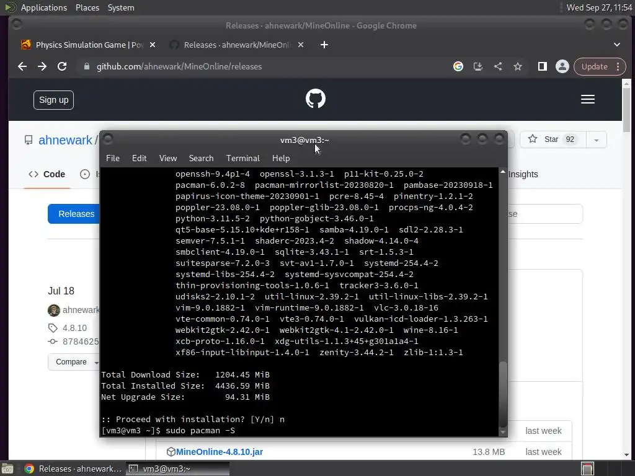This screenshot has height=476, width=635.
Task: Share this page icon
Action: click(x=498, y=66)
